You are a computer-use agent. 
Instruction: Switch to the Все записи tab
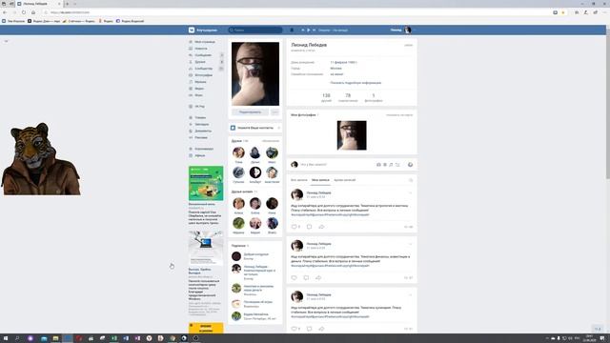coord(298,180)
